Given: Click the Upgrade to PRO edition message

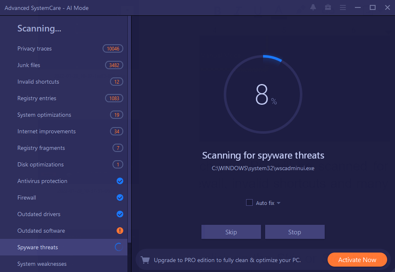Looking at the screenshot, I should (227, 260).
